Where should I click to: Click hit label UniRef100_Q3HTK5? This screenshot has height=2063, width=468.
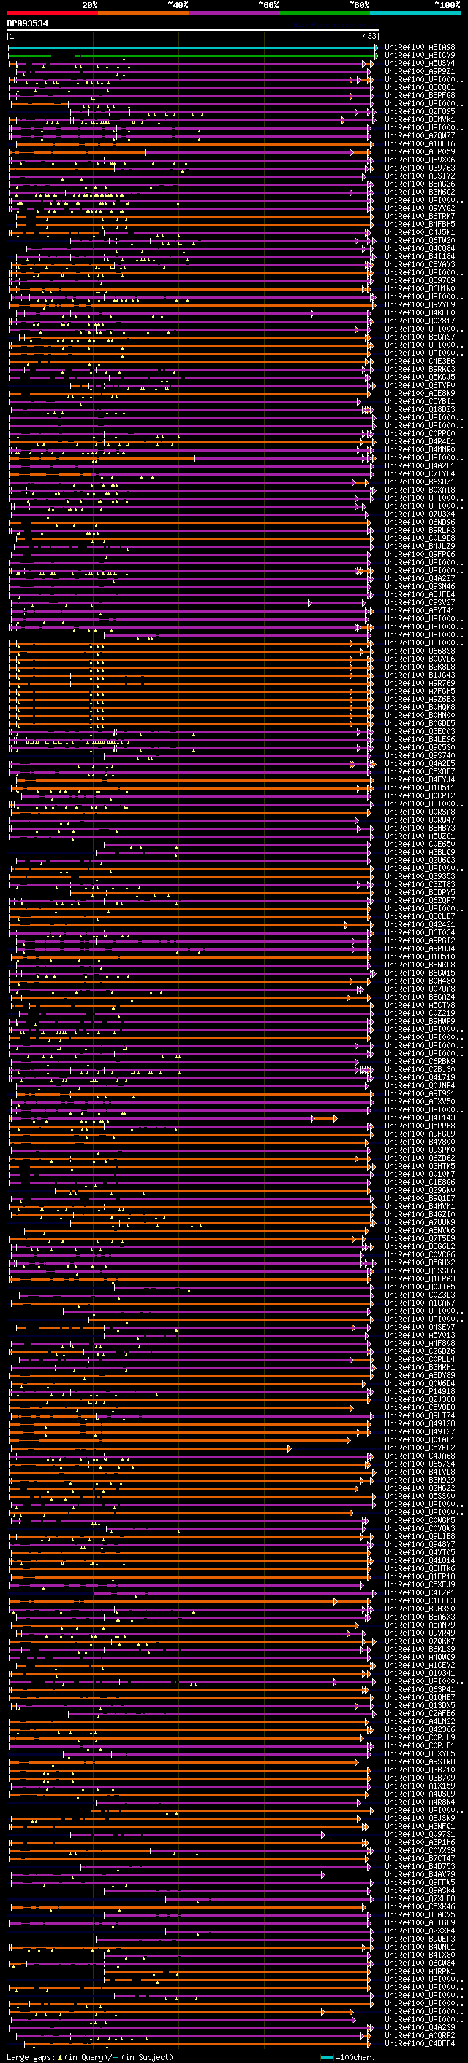coord(420,1166)
